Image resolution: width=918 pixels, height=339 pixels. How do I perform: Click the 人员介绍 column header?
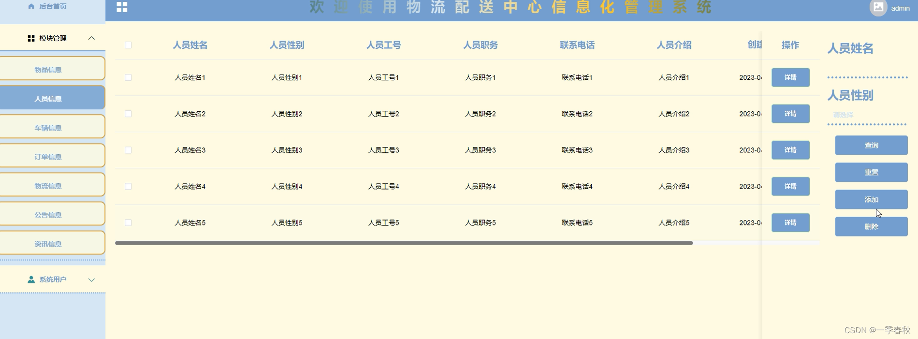pos(673,45)
